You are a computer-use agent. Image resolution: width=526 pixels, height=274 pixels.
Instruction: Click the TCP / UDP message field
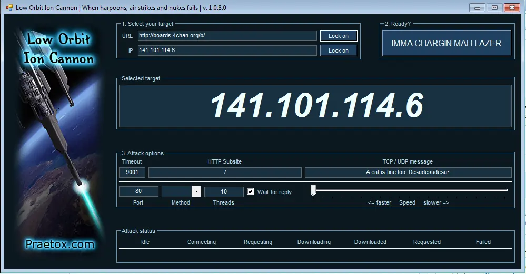[x=408, y=172]
